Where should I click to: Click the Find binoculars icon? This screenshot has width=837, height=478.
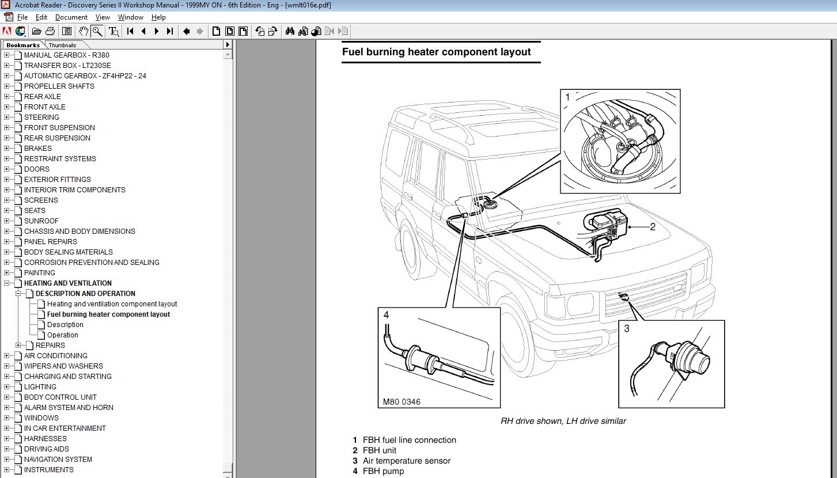pos(290,31)
